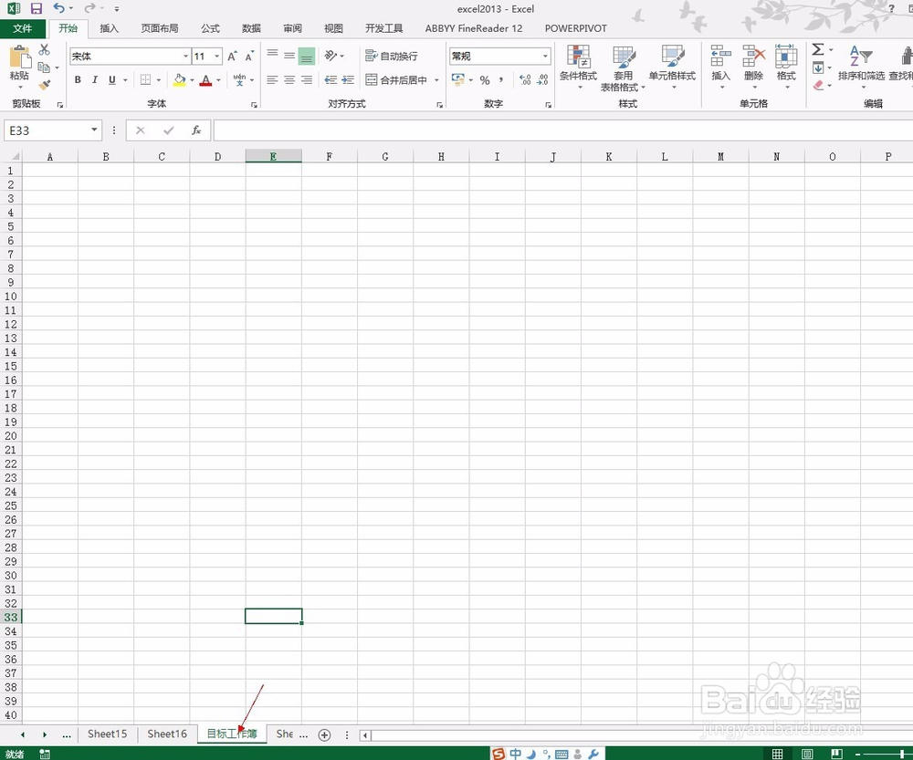
Task: Toggle align text left
Action: pos(272,80)
